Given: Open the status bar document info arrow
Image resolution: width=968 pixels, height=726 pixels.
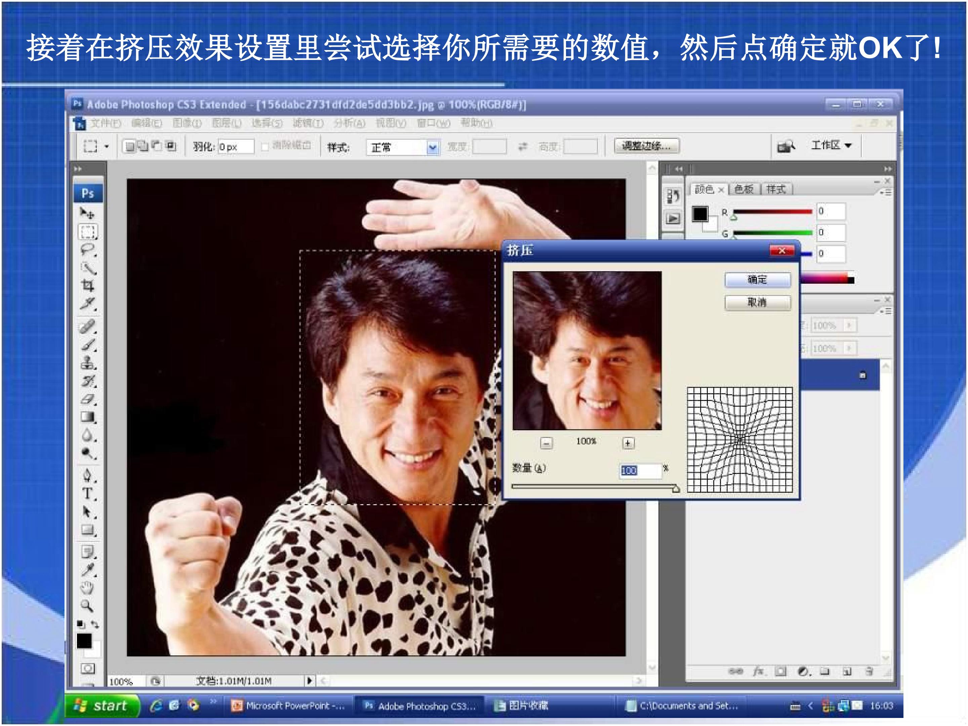Looking at the screenshot, I should 309,681.
